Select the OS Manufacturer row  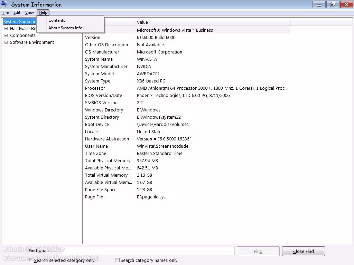[x=186, y=52]
